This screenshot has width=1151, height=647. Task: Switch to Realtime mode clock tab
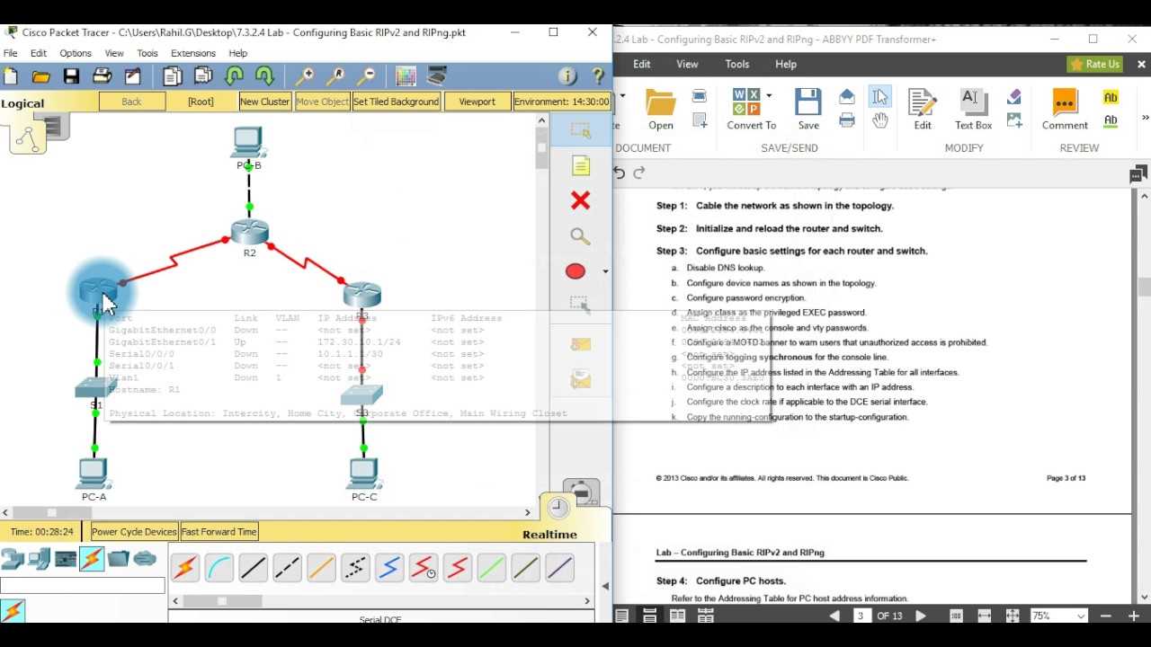559,508
